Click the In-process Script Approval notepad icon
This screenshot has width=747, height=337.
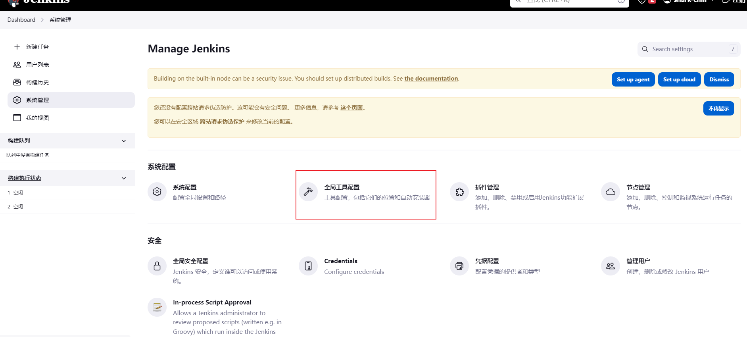[x=157, y=307]
